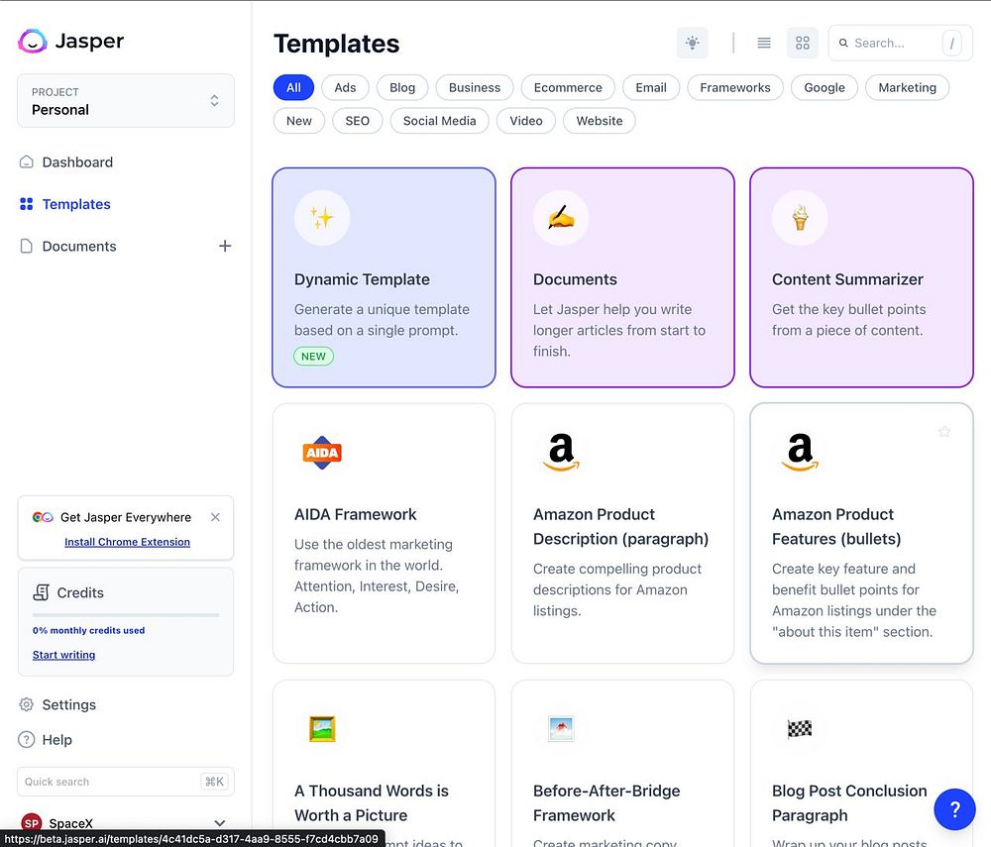The image size is (991, 847).
Task: Click plus icon to add a document
Action: (225, 247)
